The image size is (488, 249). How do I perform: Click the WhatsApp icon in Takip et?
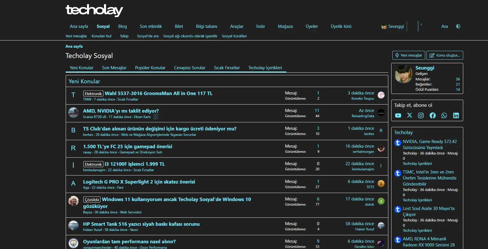click(x=444, y=115)
